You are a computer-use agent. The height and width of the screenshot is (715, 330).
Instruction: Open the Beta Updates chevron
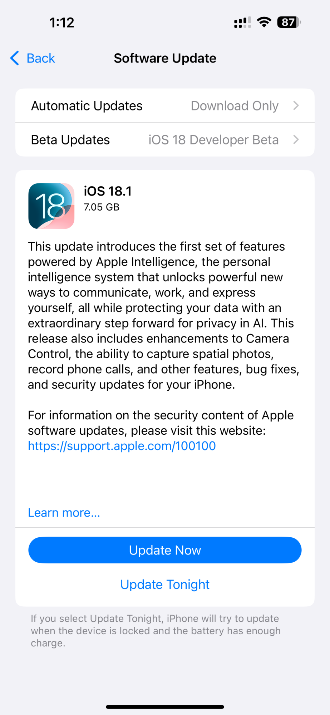(x=296, y=139)
